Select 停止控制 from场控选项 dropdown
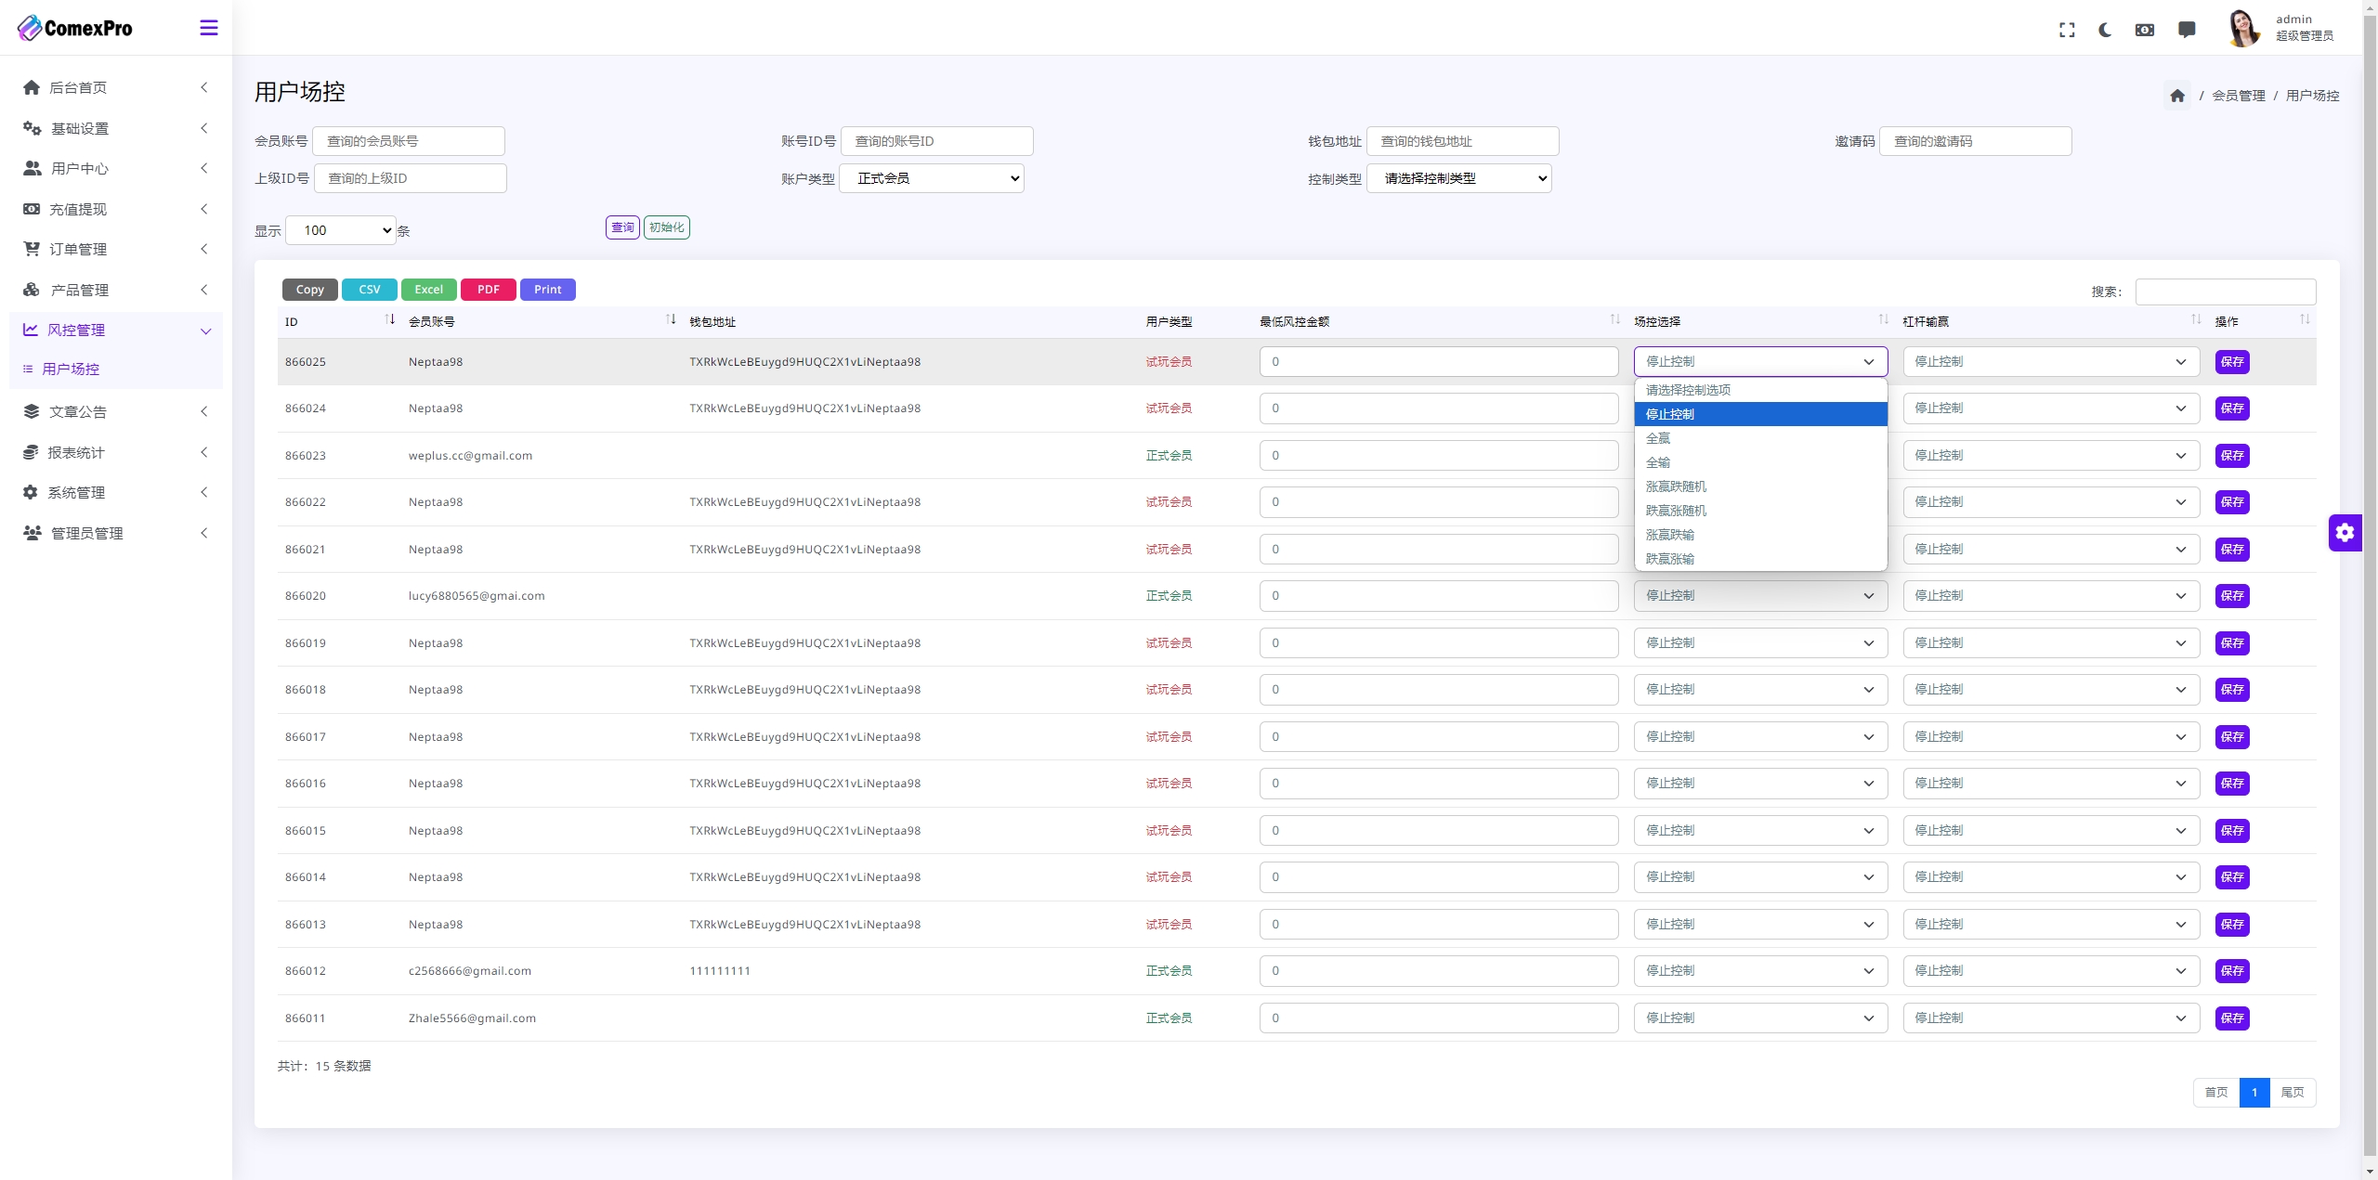2378x1180 pixels. [1757, 414]
